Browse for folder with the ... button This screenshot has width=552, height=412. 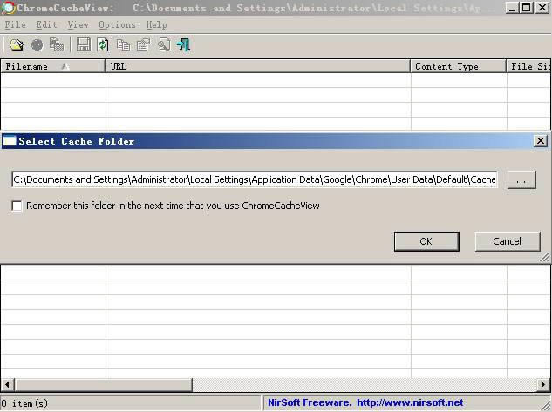coord(521,179)
